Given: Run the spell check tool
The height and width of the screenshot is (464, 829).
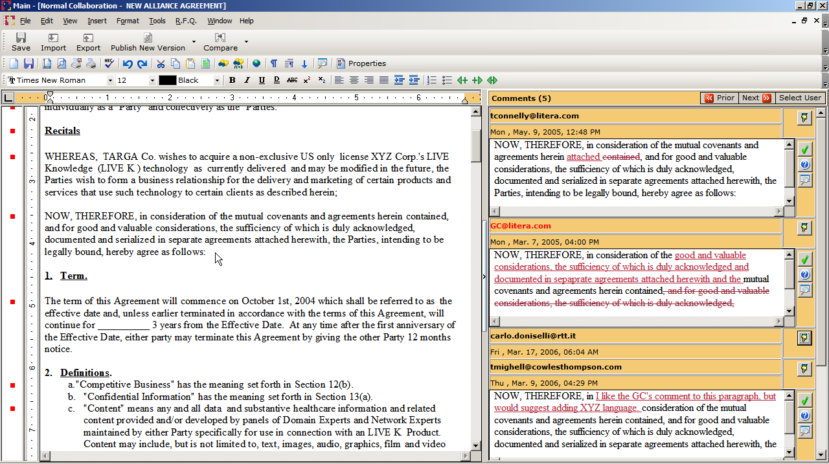Looking at the screenshot, I should point(108,63).
